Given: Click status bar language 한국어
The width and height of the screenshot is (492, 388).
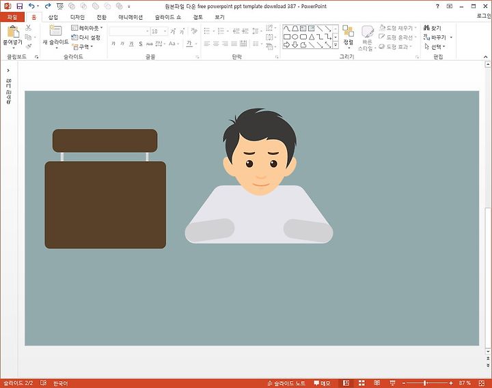Looking at the screenshot, I should click(61, 383).
